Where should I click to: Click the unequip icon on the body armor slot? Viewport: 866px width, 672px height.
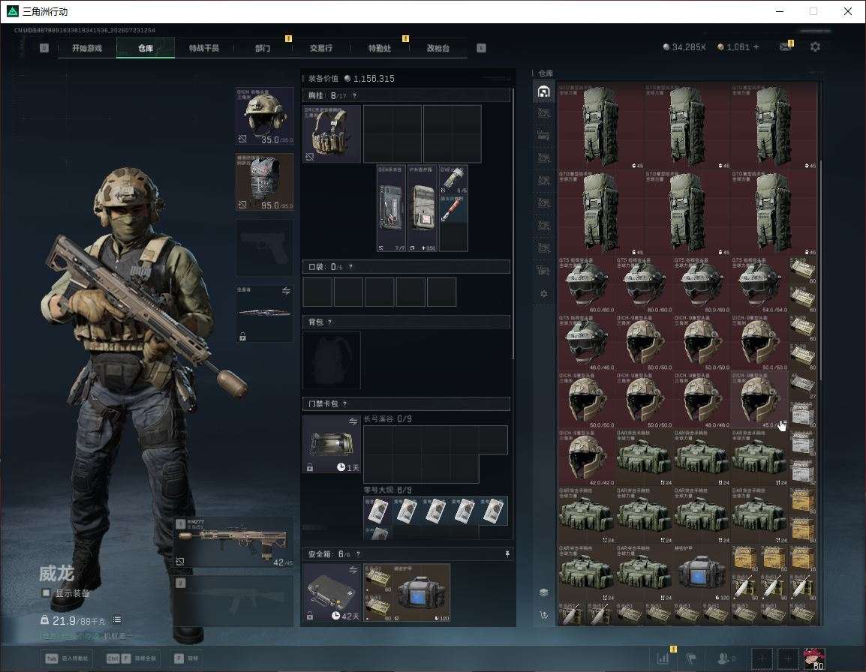coord(242,205)
